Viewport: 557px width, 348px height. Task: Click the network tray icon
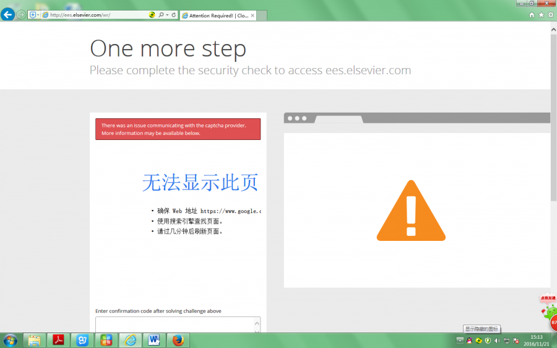pos(506,341)
